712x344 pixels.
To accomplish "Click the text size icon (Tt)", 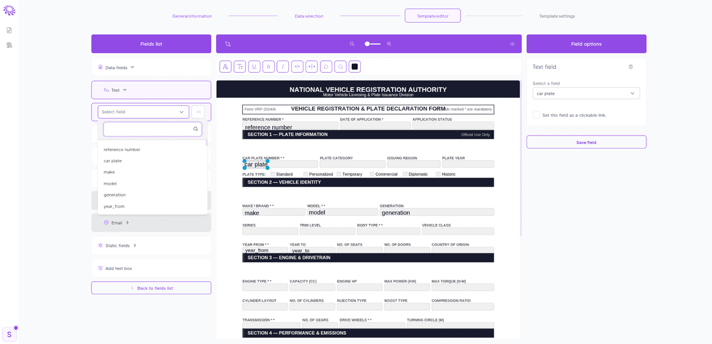I will (x=240, y=66).
